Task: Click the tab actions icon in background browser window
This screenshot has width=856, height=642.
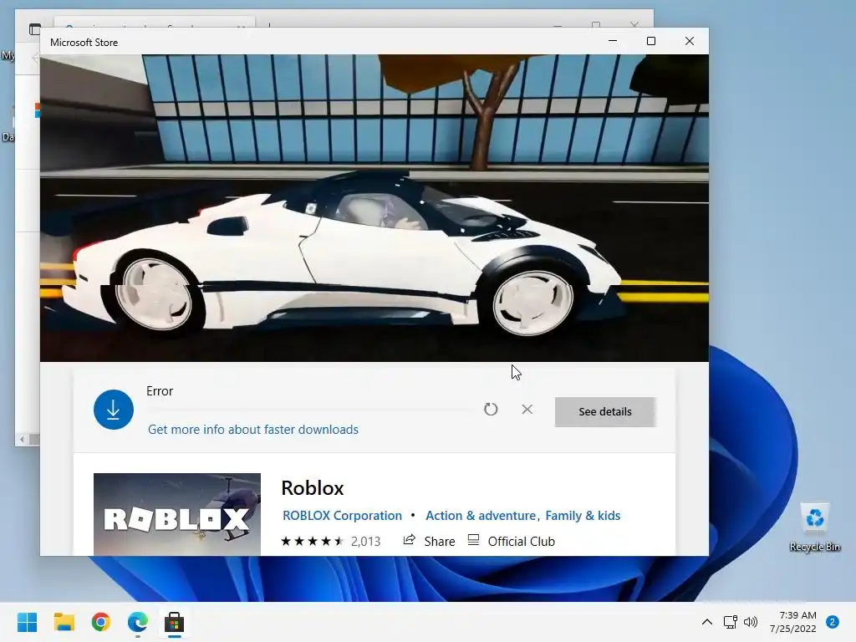Action: click(x=34, y=29)
